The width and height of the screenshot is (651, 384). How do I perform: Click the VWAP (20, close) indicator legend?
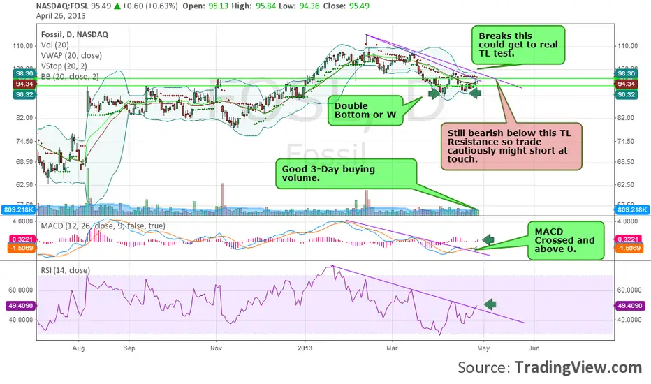pos(71,55)
